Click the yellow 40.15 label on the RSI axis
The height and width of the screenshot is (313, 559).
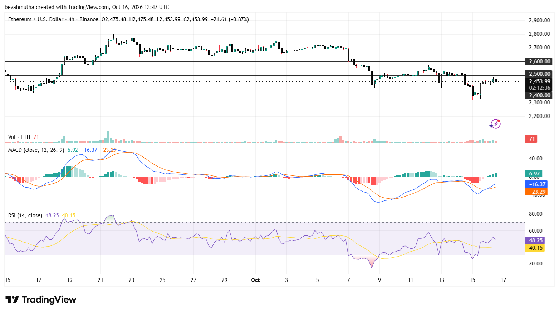click(x=535, y=248)
